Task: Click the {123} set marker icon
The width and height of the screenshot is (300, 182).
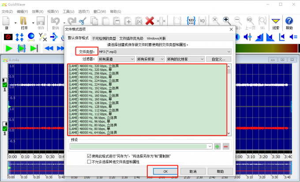Action: [191, 21]
